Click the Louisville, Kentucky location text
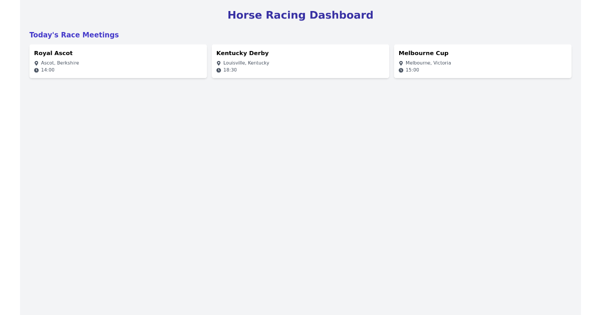 point(246,63)
